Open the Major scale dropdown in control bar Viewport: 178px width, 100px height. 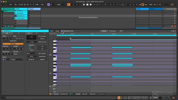[61, 4]
